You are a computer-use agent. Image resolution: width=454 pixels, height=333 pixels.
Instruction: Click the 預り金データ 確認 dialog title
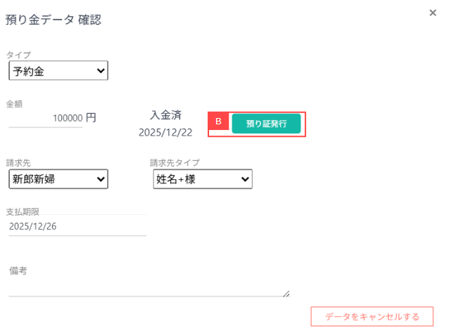(53, 20)
